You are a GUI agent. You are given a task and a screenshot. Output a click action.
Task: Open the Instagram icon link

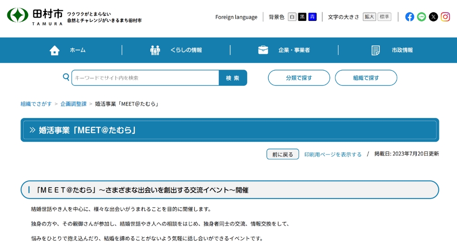point(445,17)
